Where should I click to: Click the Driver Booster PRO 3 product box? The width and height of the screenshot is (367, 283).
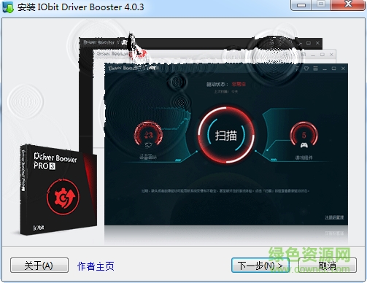58,190
